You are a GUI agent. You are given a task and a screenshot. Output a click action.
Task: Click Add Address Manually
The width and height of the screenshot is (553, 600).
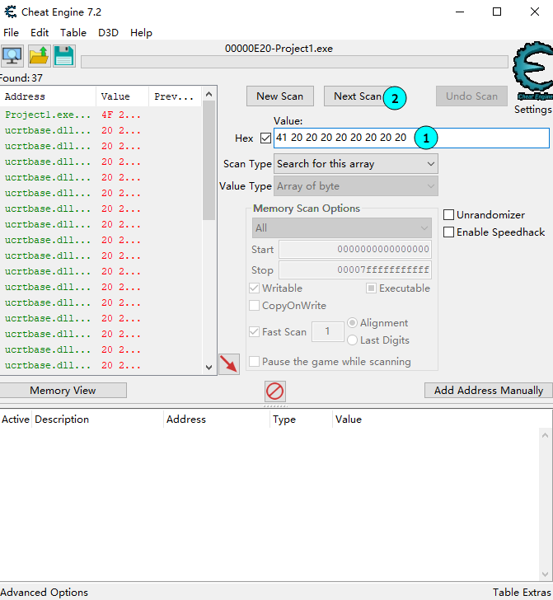click(x=489, y=391)
